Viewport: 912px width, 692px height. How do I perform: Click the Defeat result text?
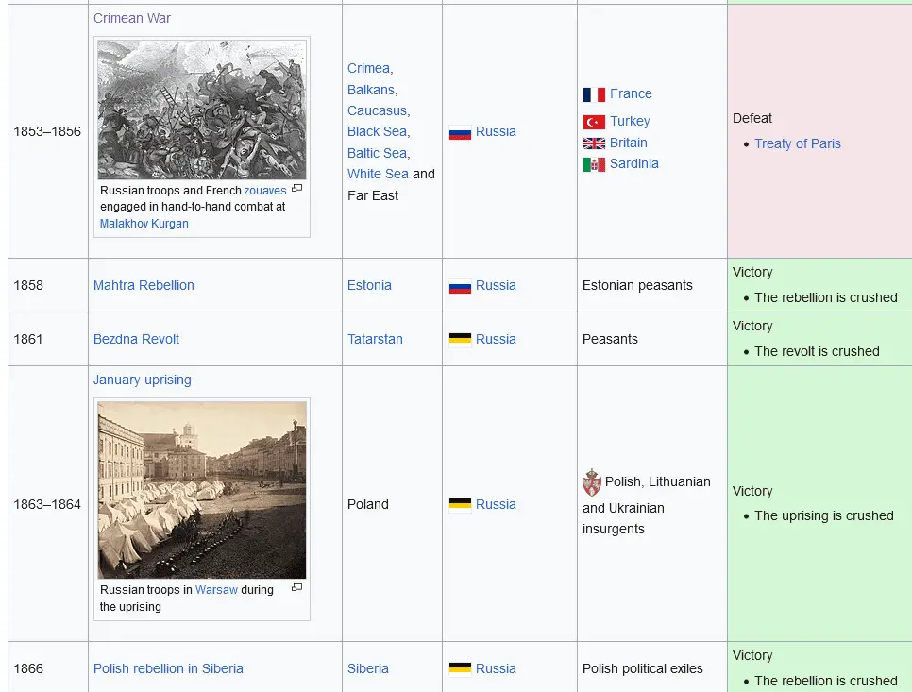752,118
